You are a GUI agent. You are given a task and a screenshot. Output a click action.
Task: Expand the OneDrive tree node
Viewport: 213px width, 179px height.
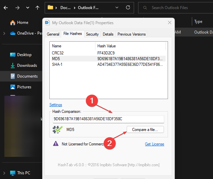point(4,33)
